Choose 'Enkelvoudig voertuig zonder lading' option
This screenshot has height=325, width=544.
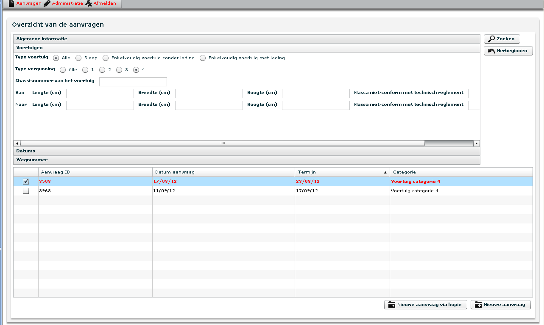pyautogui.click(x=106, y=58)
